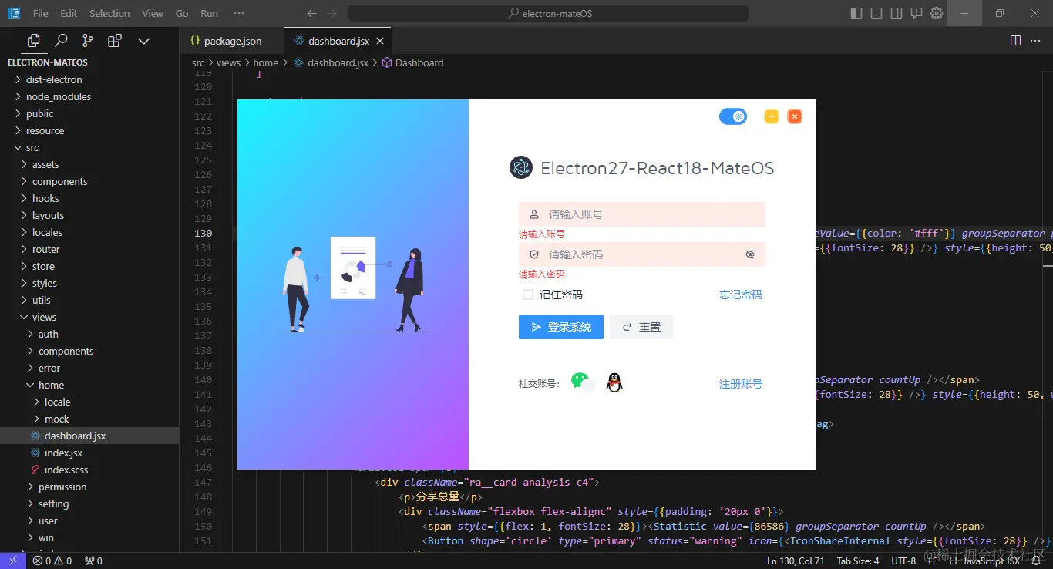
Task: Click the QQ social login icon
Action: 614,381
